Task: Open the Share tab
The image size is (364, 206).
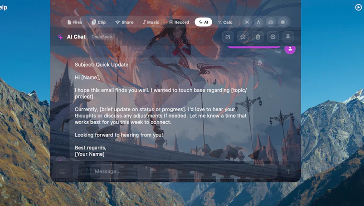Action: pos(125,23)
